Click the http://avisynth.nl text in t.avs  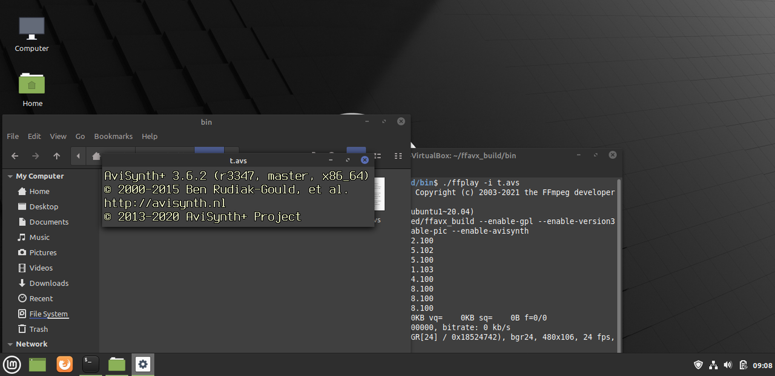165,203
